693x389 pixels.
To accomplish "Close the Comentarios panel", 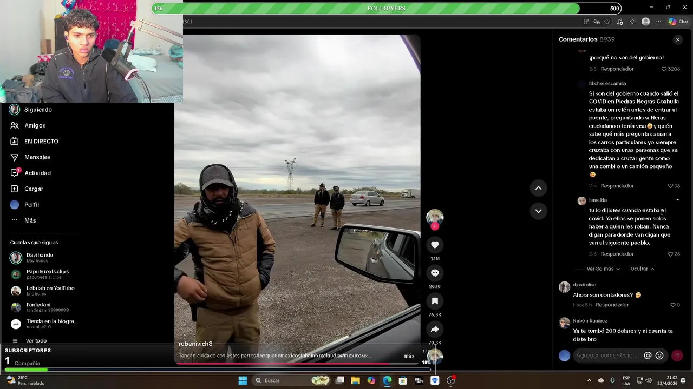I will (677, 39).
